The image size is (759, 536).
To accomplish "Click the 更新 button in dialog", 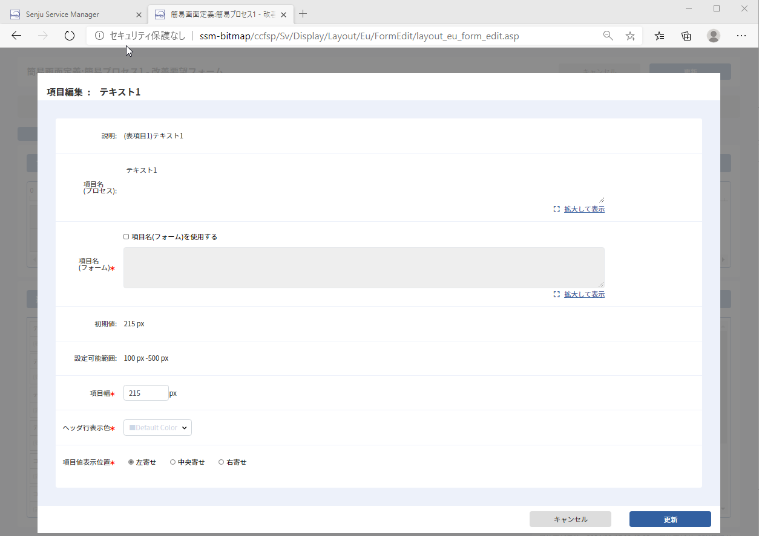I will click(670, 519).
